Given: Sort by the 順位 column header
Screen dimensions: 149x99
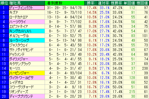Looking at the screenshot, I should 4,3.
